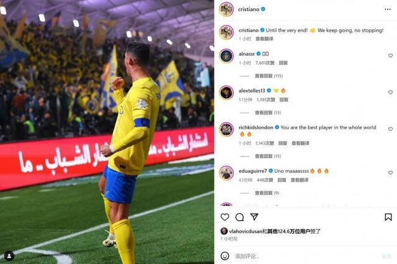This screenshot has height=264, width=397.
Task: Open the emoji picker smiley icon
Action: coord(225,256)
